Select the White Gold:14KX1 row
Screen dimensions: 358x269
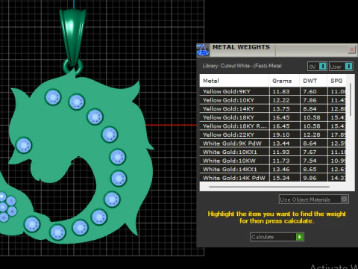[x=273, y=169]
